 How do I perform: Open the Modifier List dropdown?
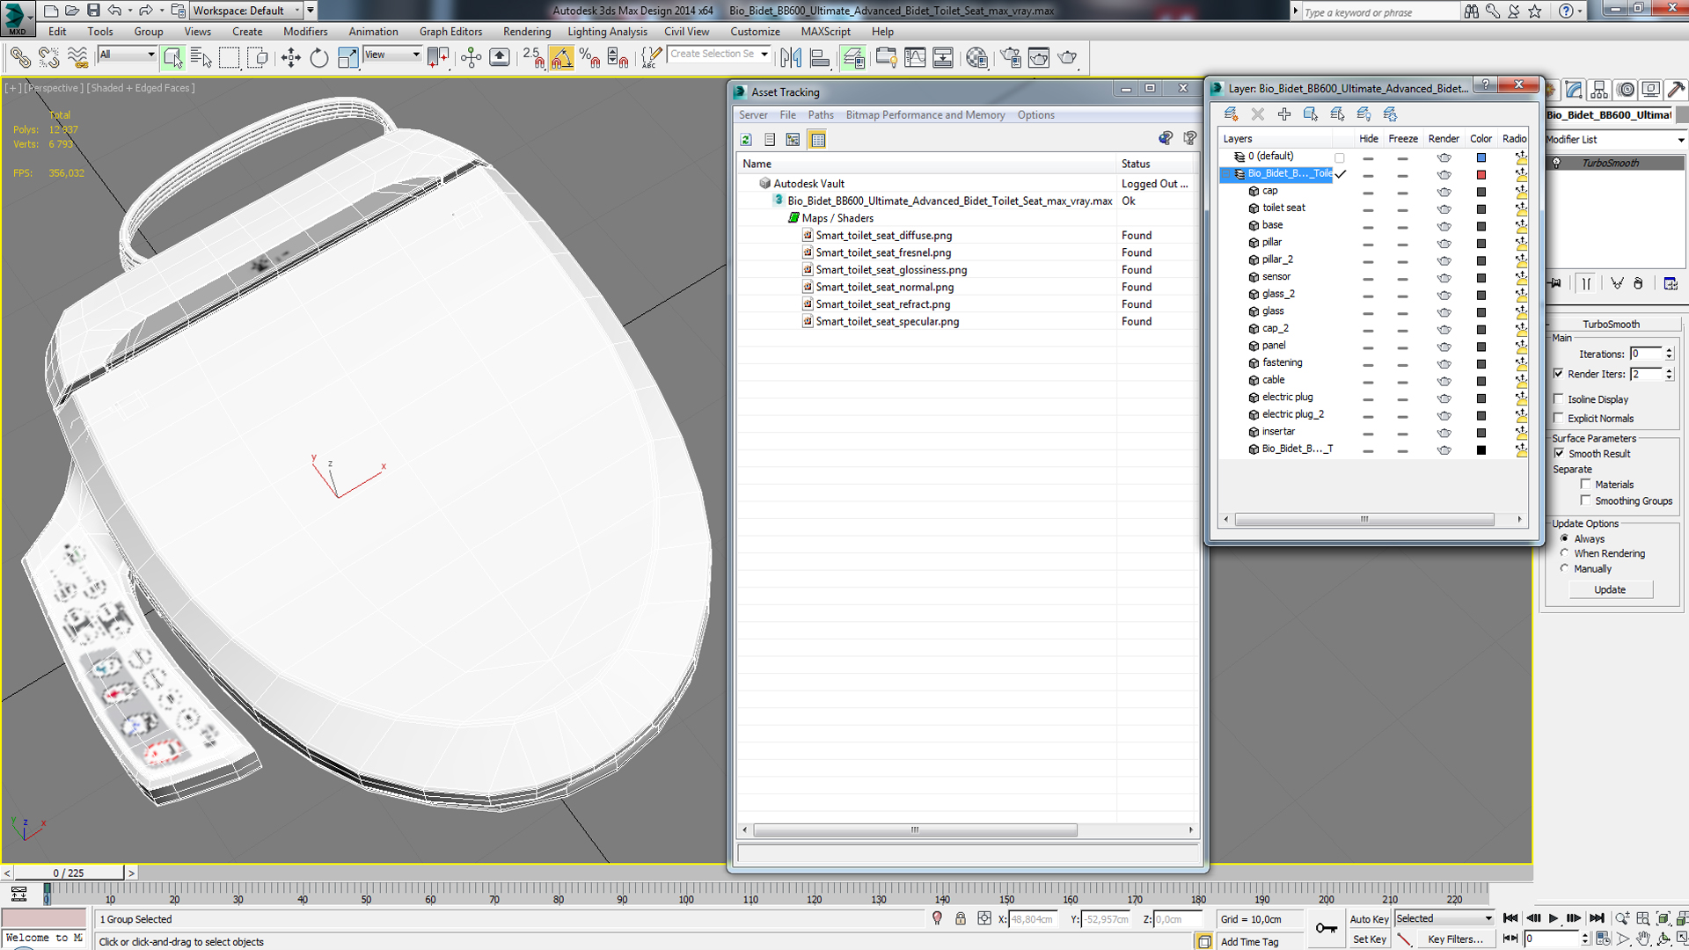(1615, 140)
